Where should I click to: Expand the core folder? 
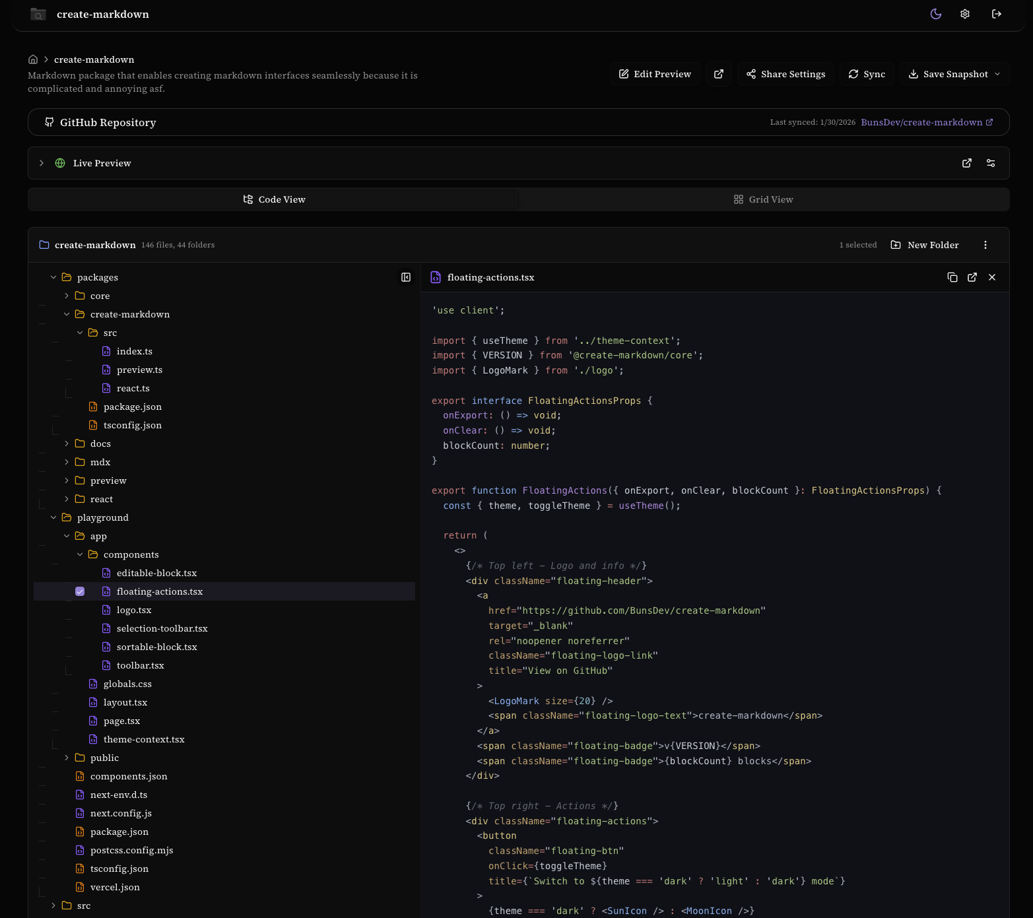coord(67,296)
